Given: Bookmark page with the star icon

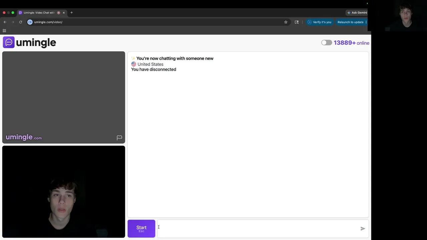Looking at the screenshot, I should (x=286, y=22).
